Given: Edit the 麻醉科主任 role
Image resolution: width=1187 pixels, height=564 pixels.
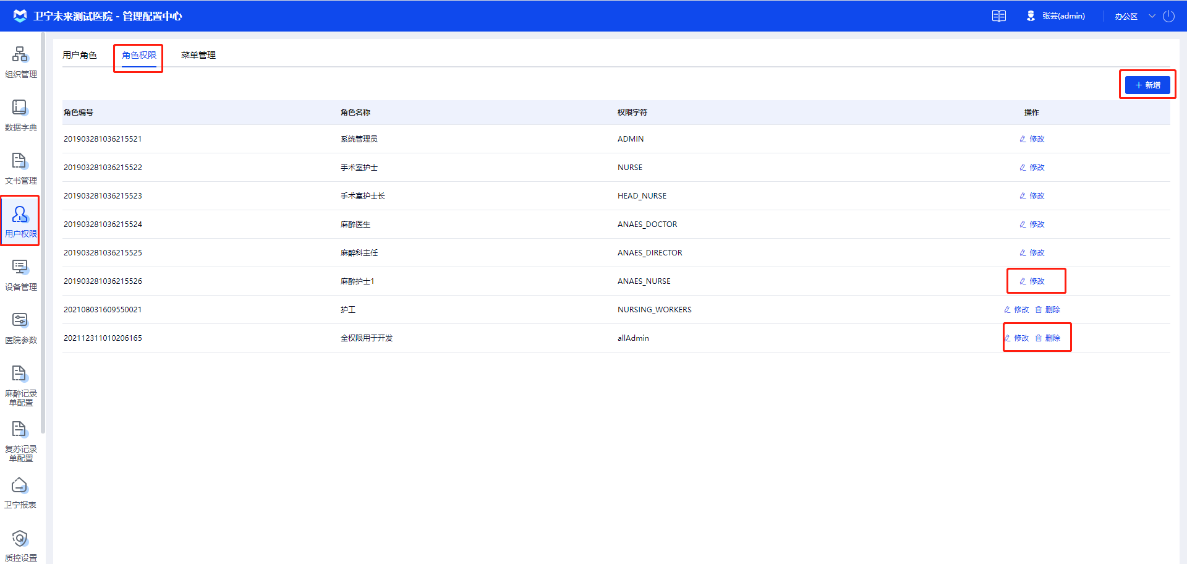Looking at the screenshot, I should (1032, 253).
